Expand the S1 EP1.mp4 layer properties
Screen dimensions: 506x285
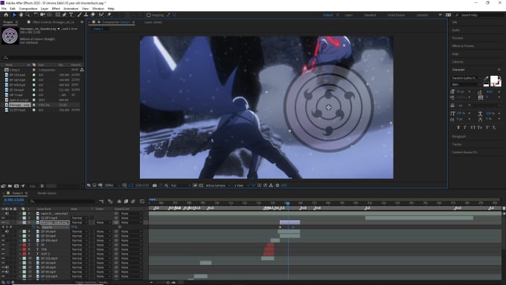(20, 218)
